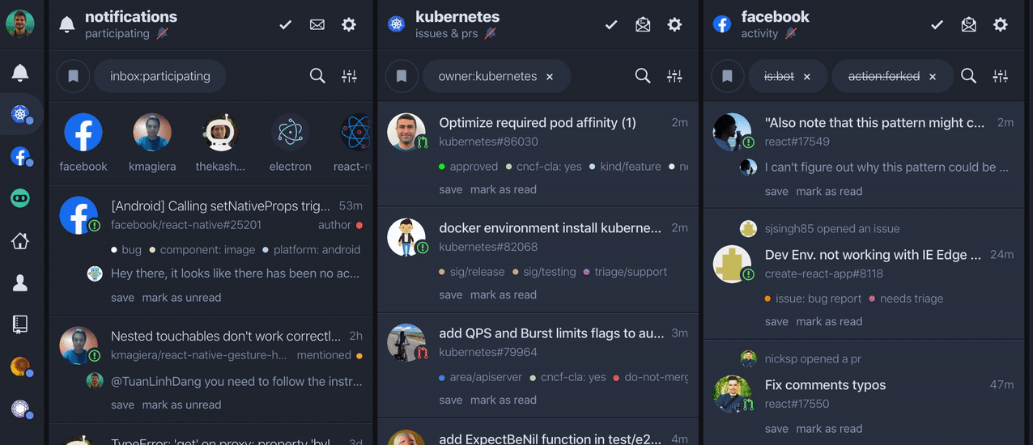Select the kubernetes column icon in sidebar

[x=20, y=114]
